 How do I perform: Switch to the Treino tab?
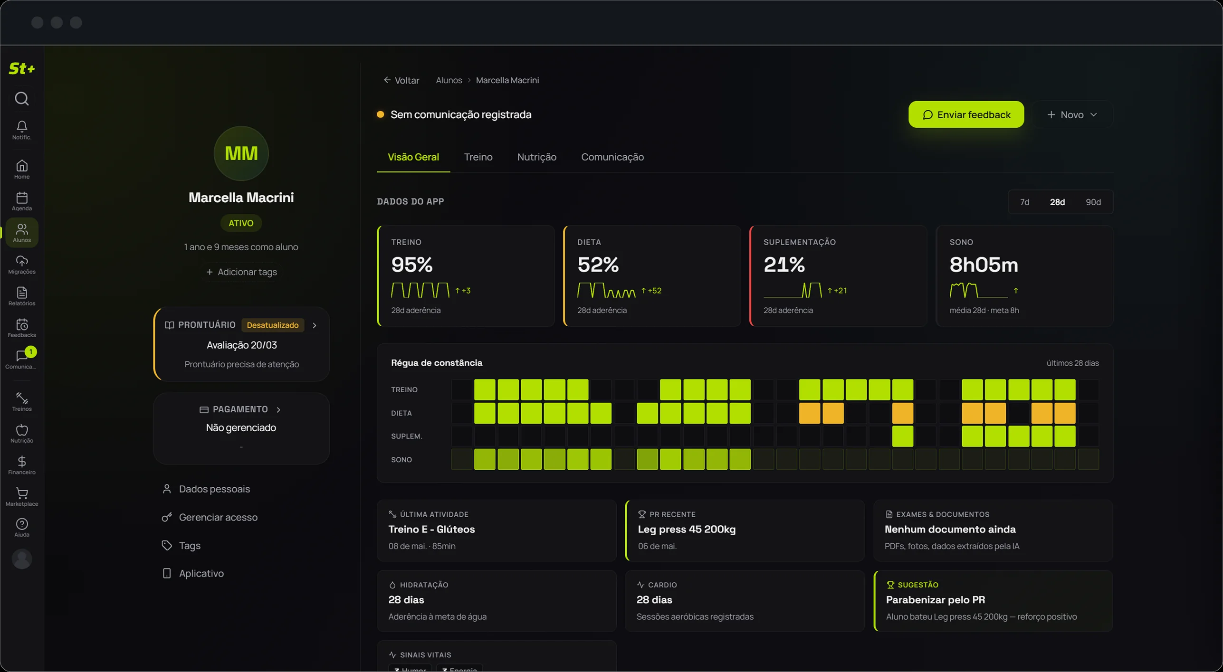coord(478,157)
